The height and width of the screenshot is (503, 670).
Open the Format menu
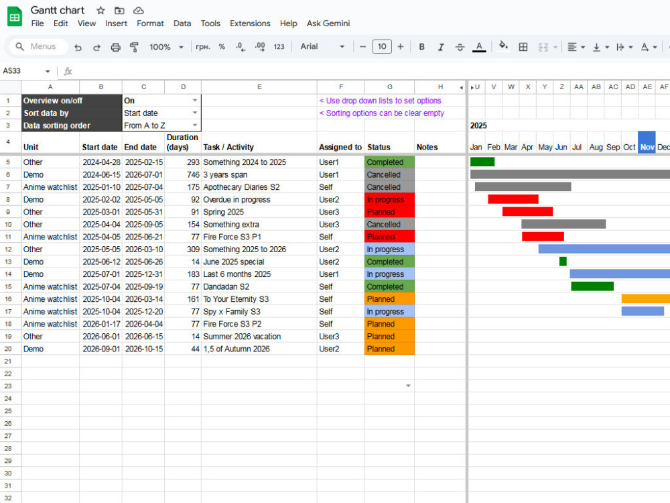(150, 23)
